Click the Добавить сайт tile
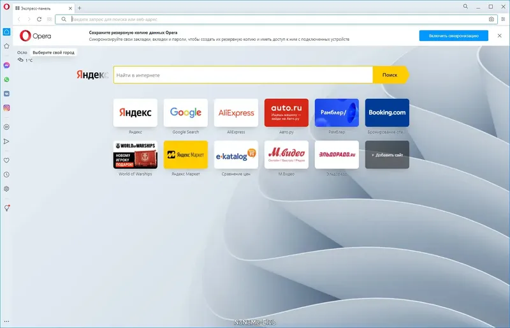The width and height of the screenshot is (510, 328). pos(387,154)
